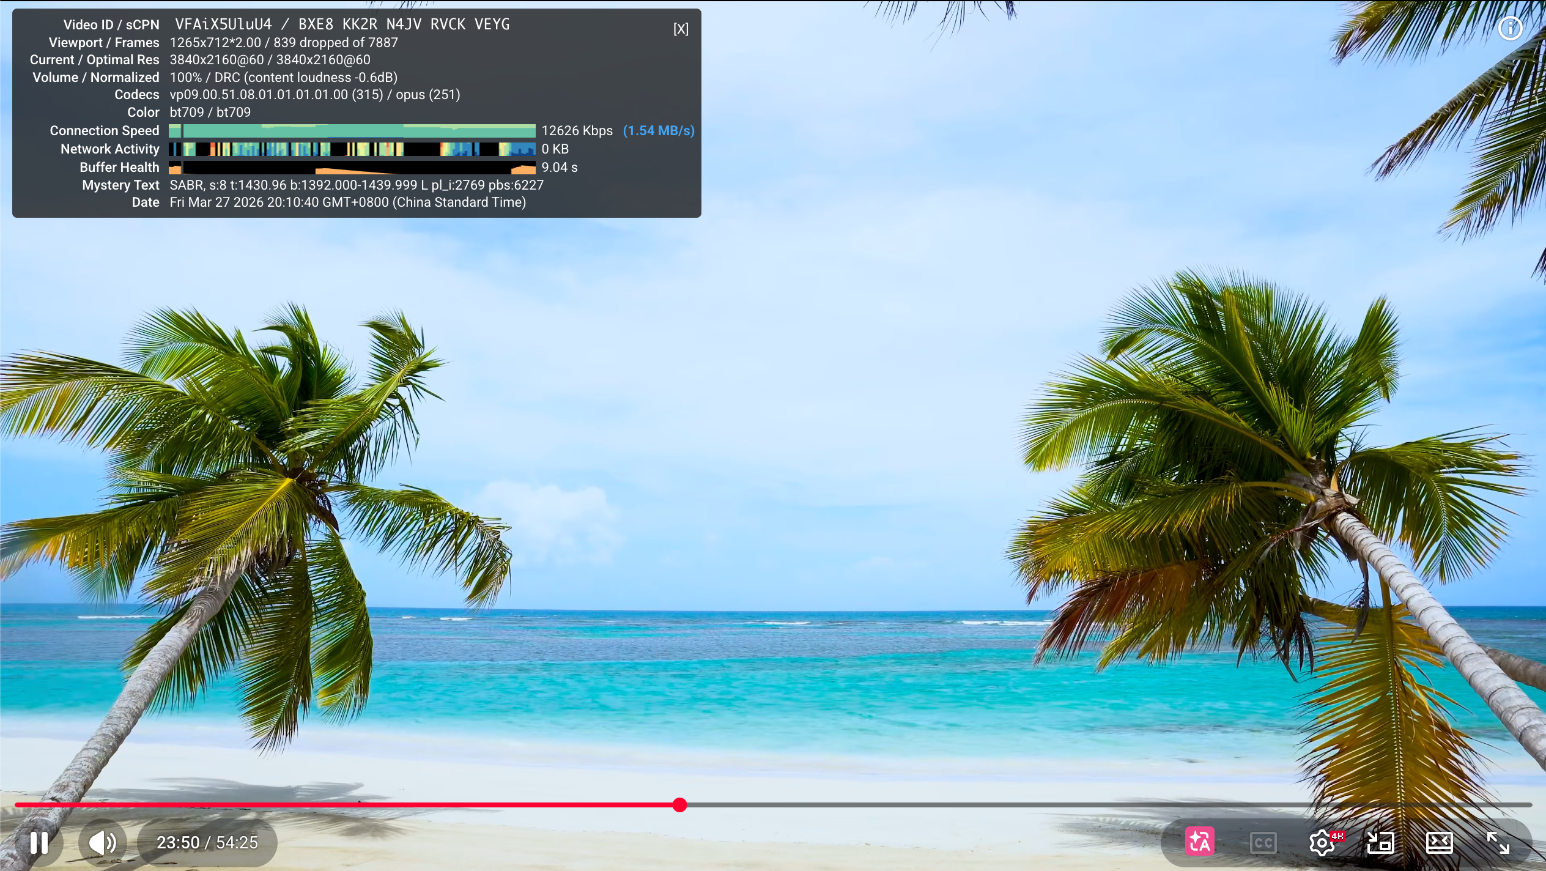Click the Video ID VFAiX5UluU4 text

(223, 24)
